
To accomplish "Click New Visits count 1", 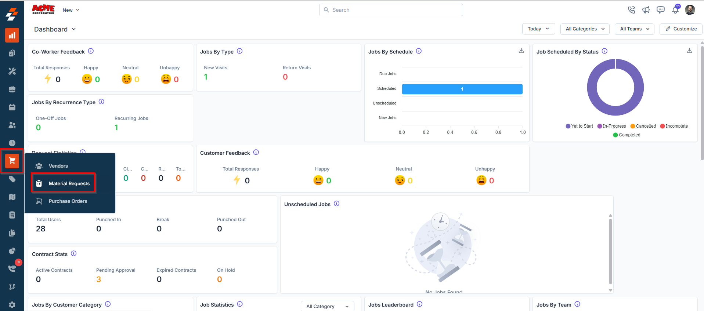I will point(206,77).
